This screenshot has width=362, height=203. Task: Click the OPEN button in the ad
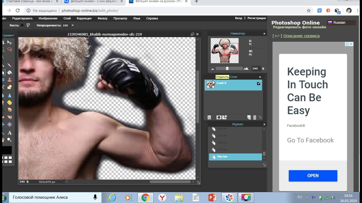(x=313, y=176)
